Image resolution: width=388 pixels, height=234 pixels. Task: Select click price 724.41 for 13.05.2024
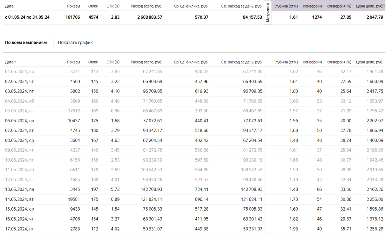(x=202, y=189)
